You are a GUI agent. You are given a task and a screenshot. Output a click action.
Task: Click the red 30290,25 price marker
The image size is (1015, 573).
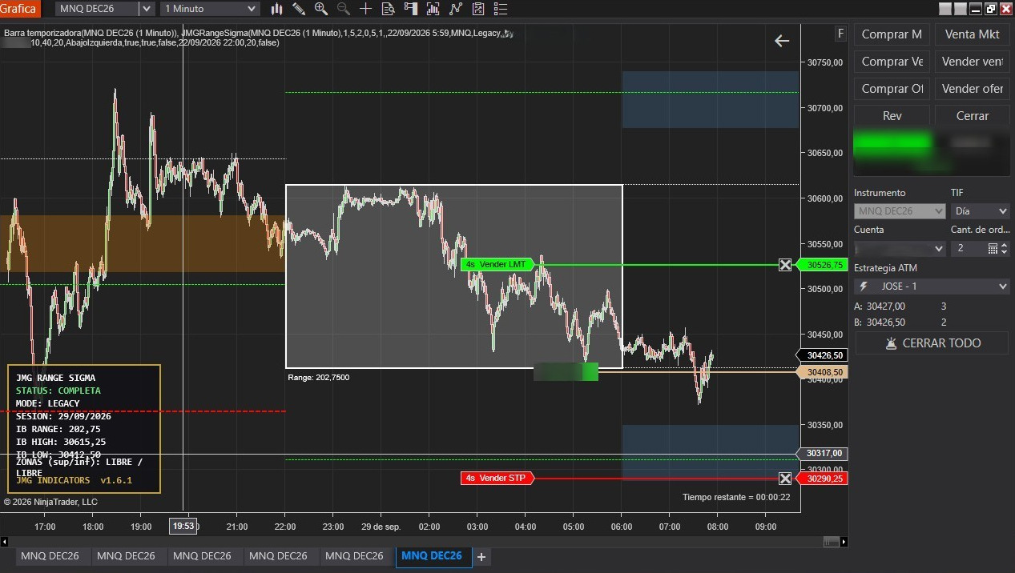point(823,479)
